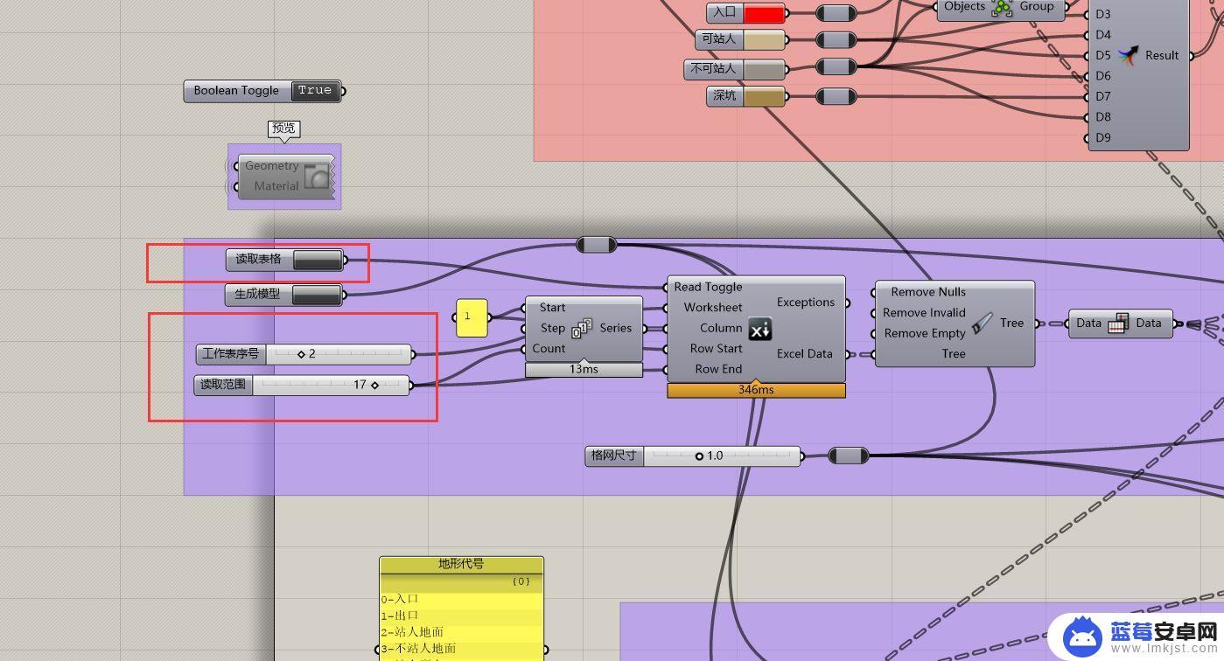Click the Series component icon
Screen dimensions: 1224x661
(582, 330)
